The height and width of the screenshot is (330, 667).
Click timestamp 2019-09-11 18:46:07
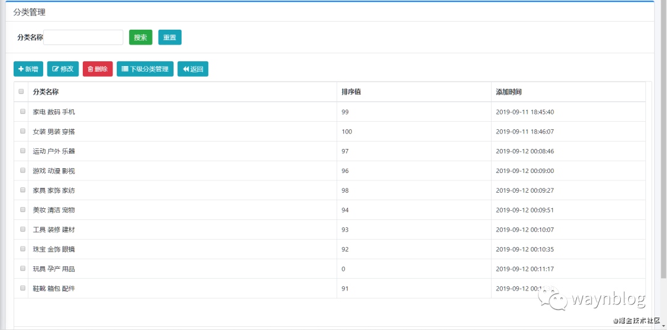(x=525, y=132)
